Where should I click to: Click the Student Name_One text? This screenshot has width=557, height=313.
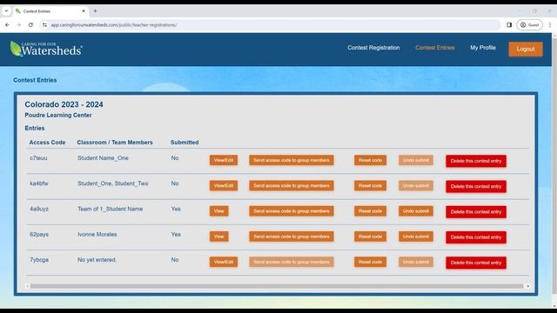pyautogui.click(x=103, y=158)
